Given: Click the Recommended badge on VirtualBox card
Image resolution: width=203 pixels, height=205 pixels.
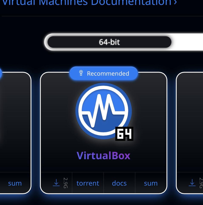Looking at the screenshot, I should 104,73.
